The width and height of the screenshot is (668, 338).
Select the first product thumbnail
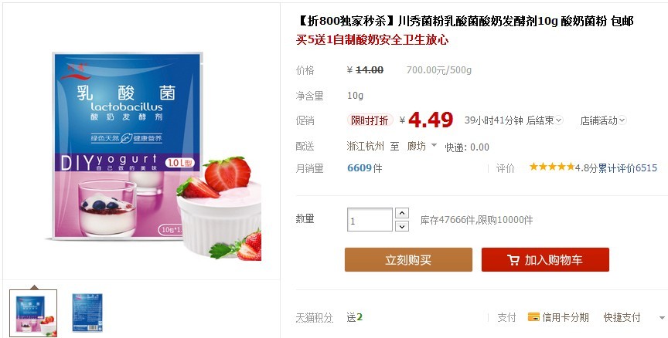pos(33,313)
